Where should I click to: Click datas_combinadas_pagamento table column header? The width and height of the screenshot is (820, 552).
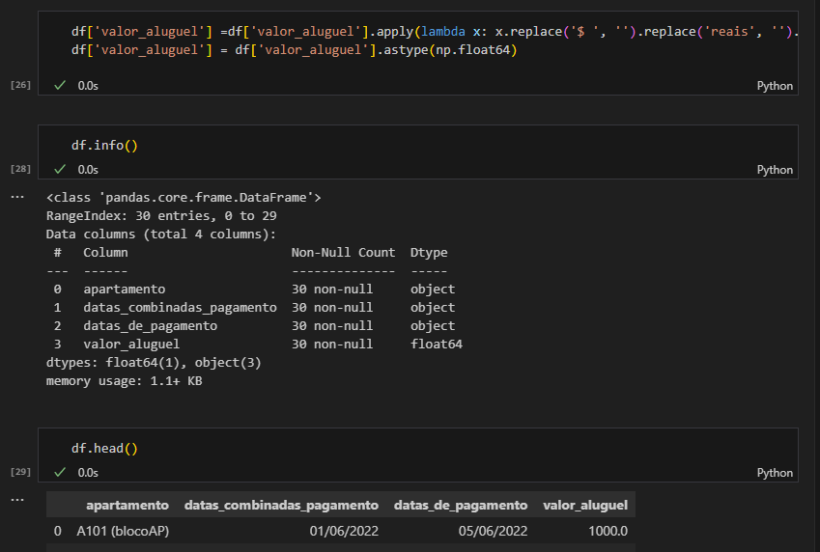click(x=281, y=505)
